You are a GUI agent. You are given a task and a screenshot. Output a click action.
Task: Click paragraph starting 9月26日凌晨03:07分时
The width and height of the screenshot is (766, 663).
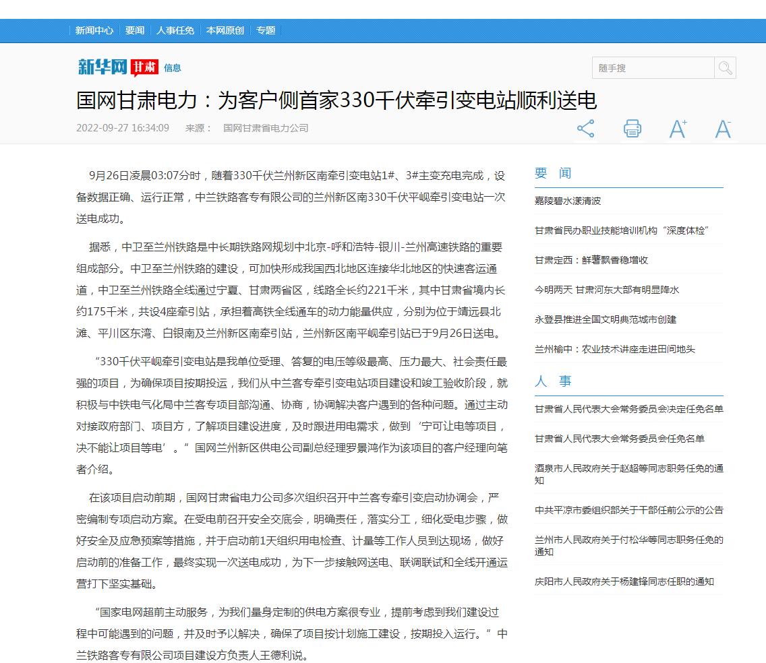coord(291,197)
